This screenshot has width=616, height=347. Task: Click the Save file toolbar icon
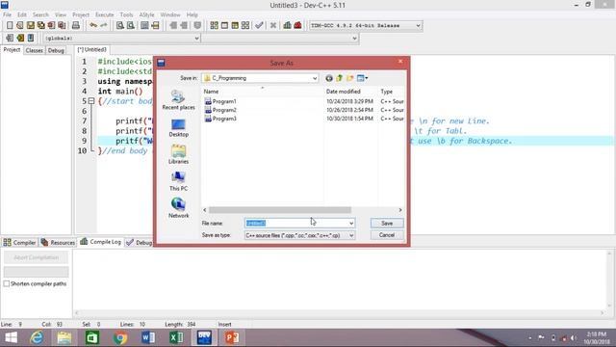(31, 26)
